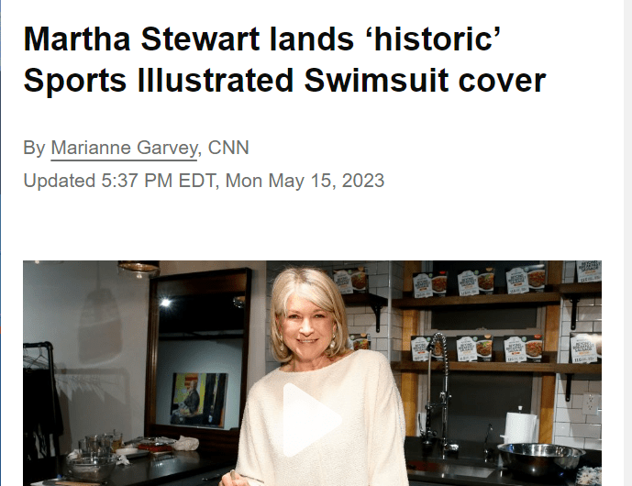Click the paper towel roll by the sink
632x486 pixels.
click(520, 427)
